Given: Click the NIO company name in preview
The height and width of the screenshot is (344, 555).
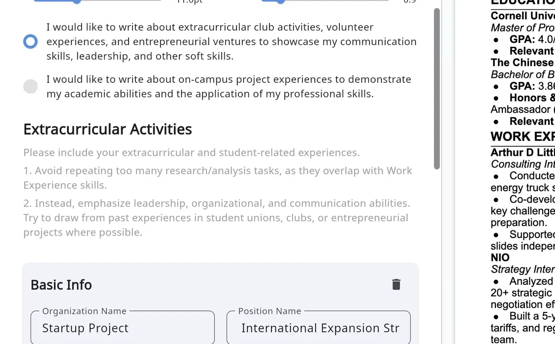Looking at the screenshot, I should [x=500, y=258].
